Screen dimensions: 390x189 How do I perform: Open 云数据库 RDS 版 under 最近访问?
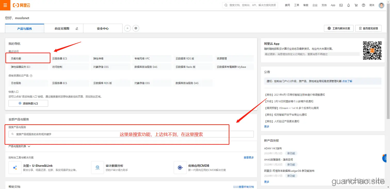click(x=193, y=58)
